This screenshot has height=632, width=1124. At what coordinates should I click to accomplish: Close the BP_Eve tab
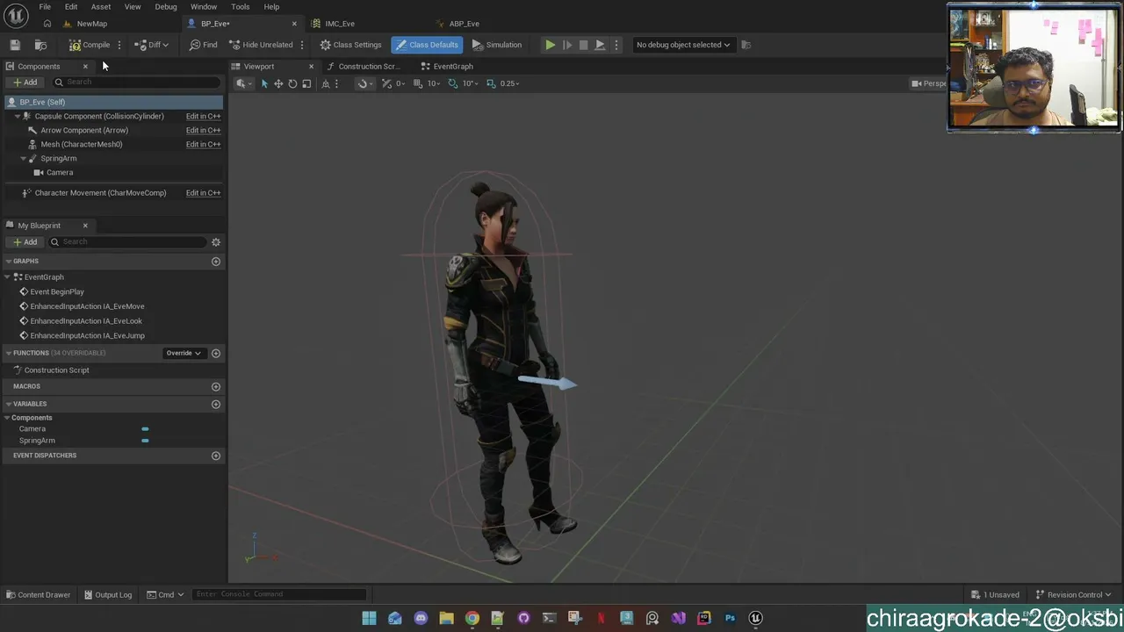[x=294, y=24]
